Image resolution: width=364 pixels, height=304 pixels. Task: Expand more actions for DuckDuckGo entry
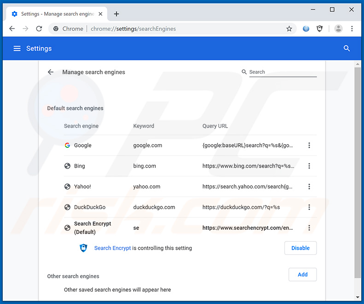[309, 207]
